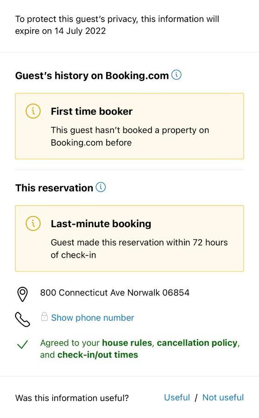Tap the Last-minute booking heading
259x418 pixels.
coord(101,223)
